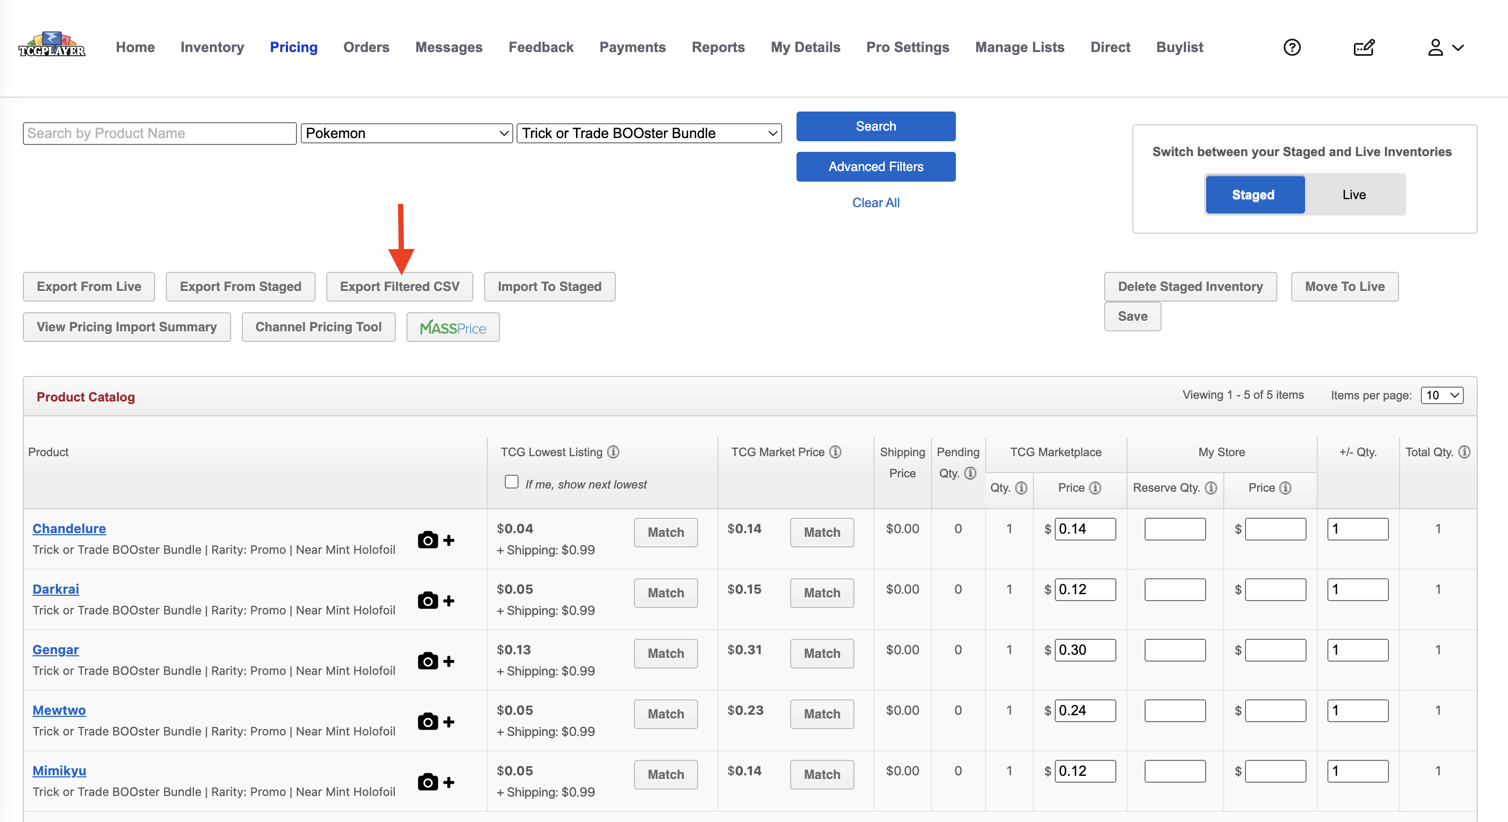This screenshot has height=822, width=1508.
Task: Click info icon beside TCG Marketplace Price
Action: click(x=1095, y=487)
